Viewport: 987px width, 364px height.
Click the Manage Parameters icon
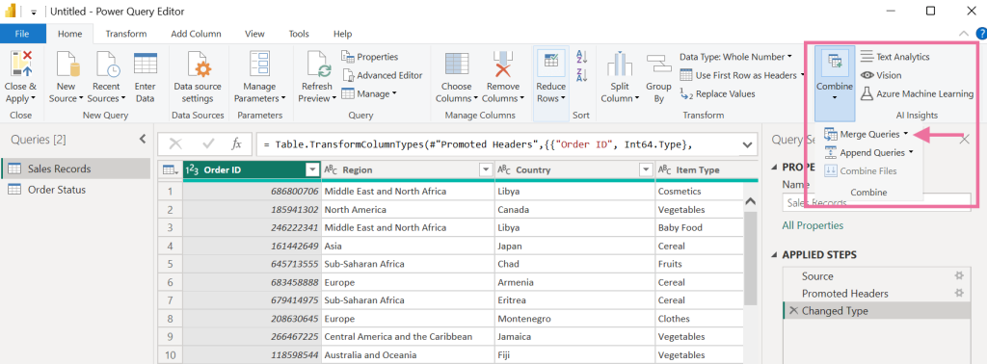pyautogui.click(x=260, y=65)
